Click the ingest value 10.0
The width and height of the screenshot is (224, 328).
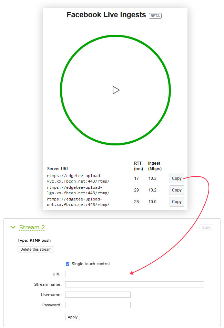152,202
